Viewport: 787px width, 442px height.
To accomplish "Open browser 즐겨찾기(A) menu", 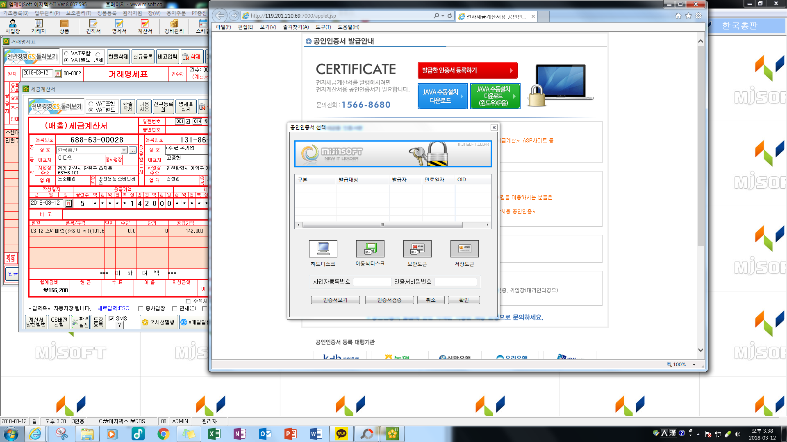I will coord(296,27).
